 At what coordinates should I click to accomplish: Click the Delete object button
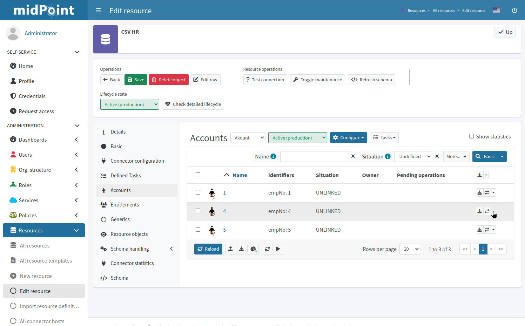tap(169, 80)
